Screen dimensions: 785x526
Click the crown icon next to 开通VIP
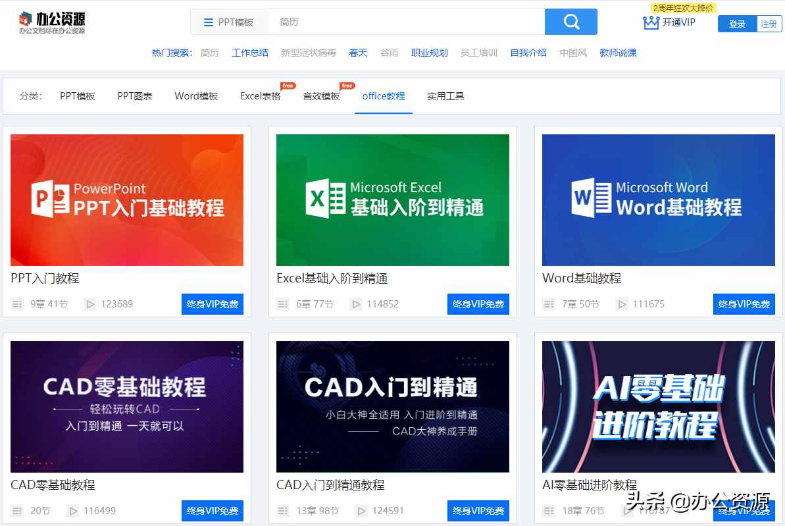651,22
